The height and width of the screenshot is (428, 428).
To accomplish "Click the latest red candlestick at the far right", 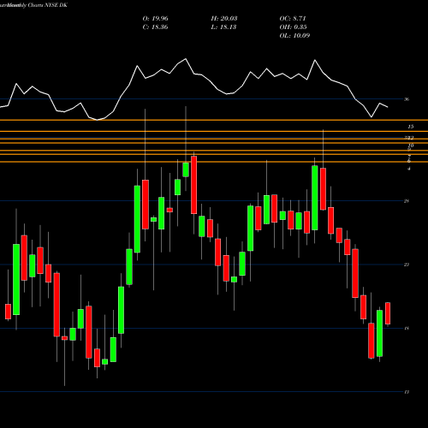I will [388, 313].
